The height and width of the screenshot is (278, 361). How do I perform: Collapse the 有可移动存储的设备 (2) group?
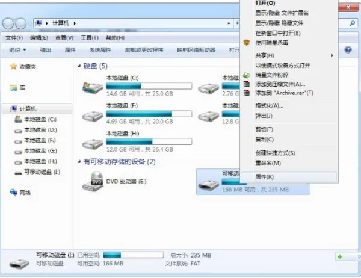(x=79, y=162)
